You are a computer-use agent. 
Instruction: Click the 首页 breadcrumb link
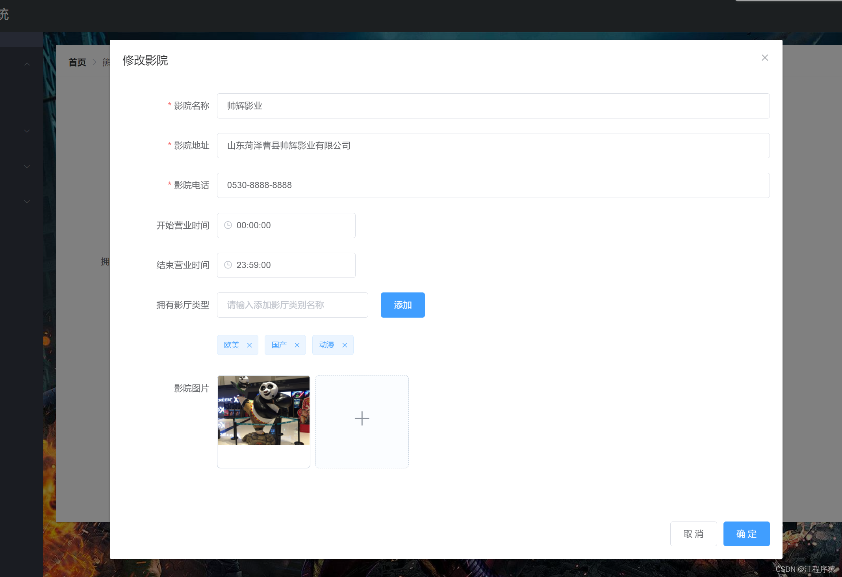point(77,62)
